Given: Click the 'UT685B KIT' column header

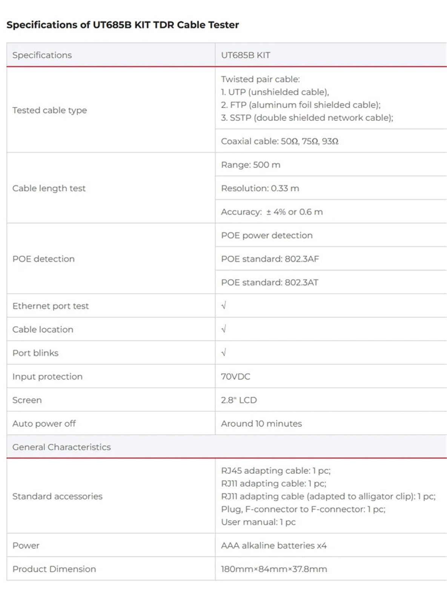Looking at the screenshot, I should [x=331, y=55].
